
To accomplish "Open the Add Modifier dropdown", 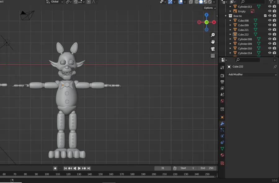I will pos(252,75).
